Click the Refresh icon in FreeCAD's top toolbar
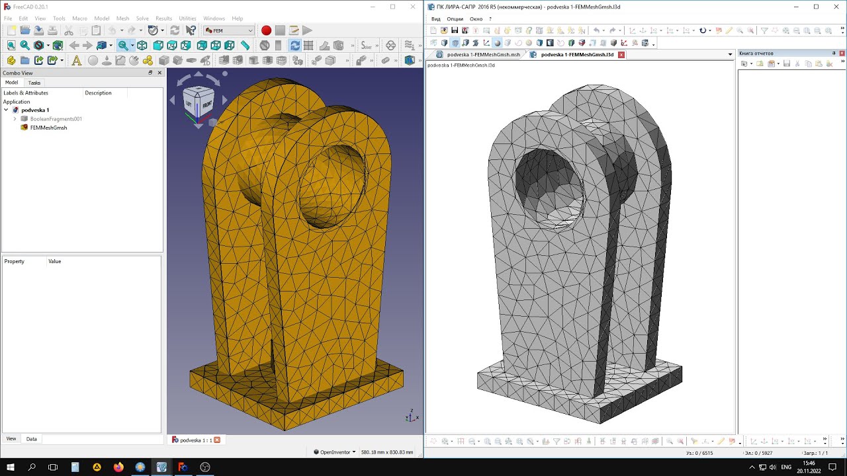847x476 pixels. pyautogui.click(x=175, y=30)
